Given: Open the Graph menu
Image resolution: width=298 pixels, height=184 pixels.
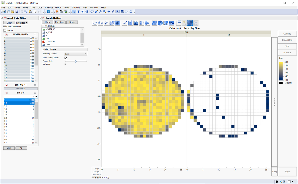Looking at the screenshot, I should pos(58,7).
